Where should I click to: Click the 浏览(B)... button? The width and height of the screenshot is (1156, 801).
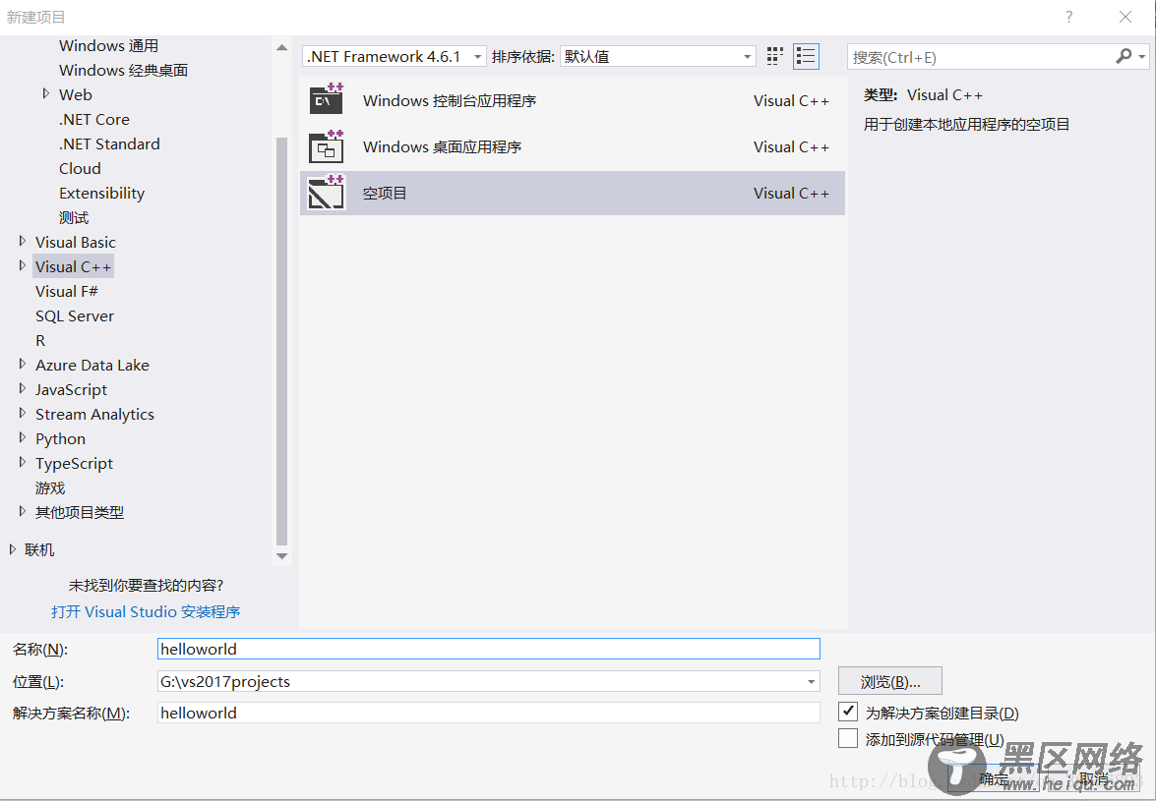click(x=889, y=681)
